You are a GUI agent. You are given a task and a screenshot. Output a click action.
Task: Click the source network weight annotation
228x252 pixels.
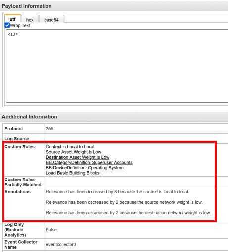click(x=124, y=202)
